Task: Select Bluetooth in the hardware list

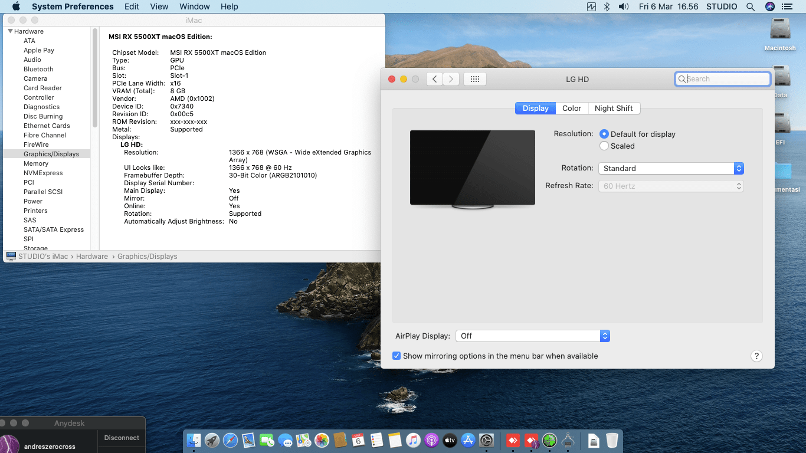Action: 38,69
